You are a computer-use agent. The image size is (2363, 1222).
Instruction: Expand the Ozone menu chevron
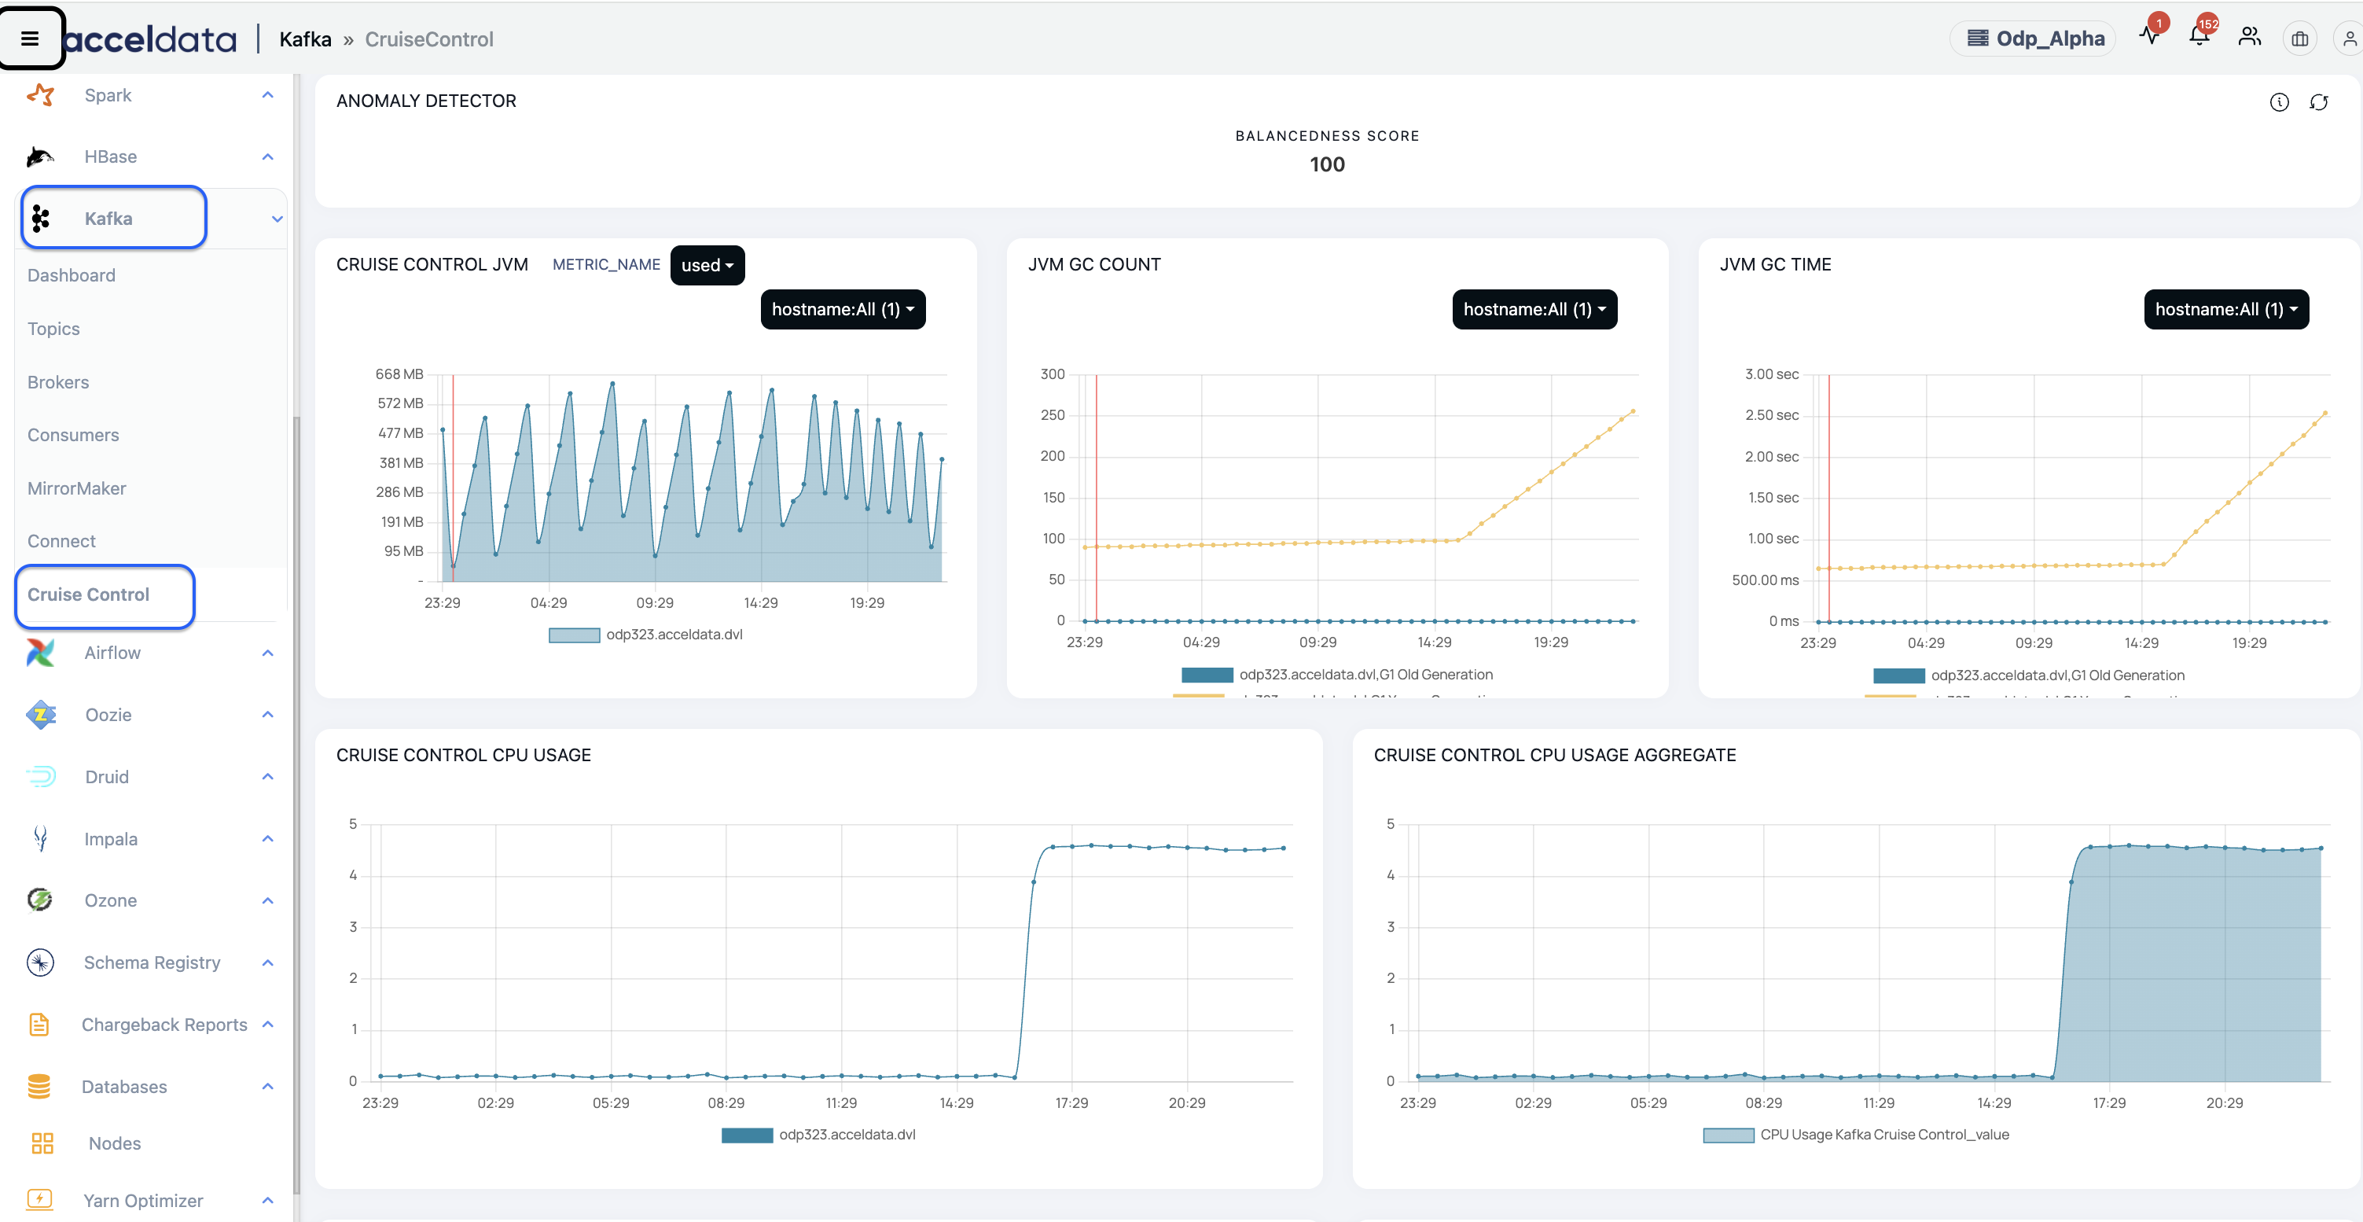[268, 900]
